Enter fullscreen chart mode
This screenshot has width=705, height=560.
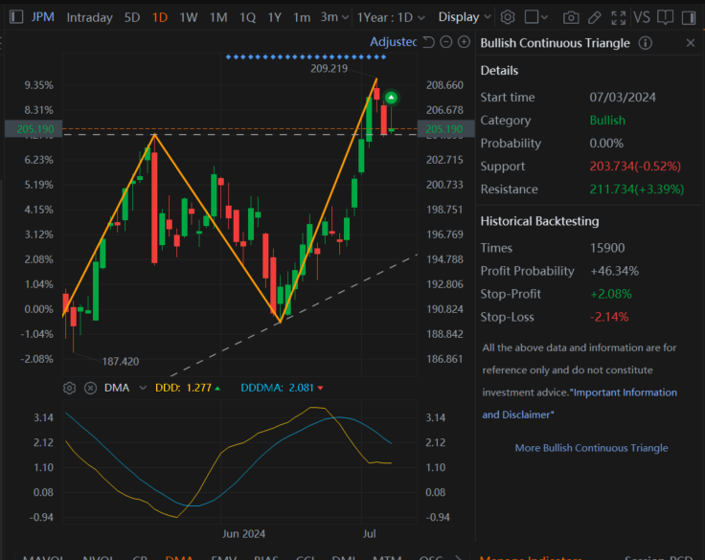pos(619,17)
